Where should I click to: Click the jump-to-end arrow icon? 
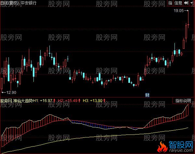point(186,3)
